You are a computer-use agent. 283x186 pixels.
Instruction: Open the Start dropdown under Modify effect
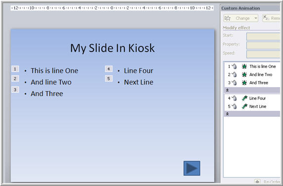(x=263, y=37)
